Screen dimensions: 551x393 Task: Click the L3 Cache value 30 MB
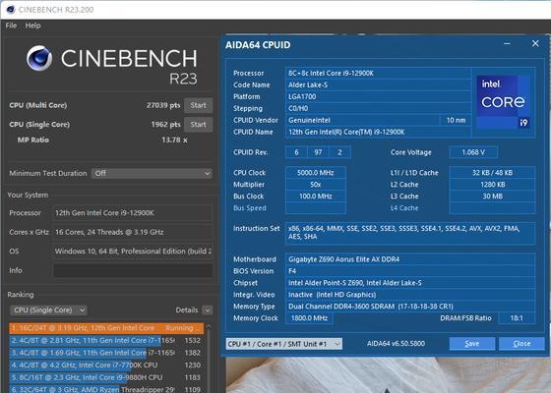492,196
